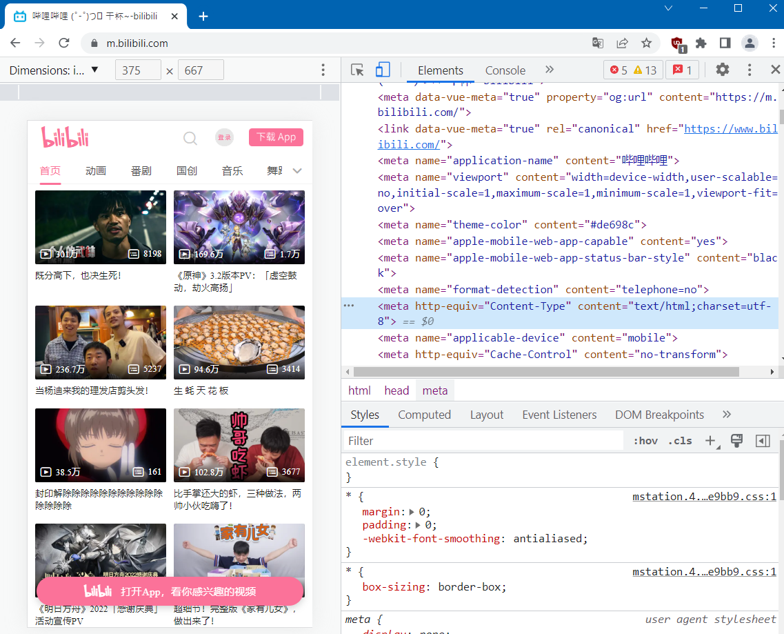Click the viewport height field 667

(201, 70)
